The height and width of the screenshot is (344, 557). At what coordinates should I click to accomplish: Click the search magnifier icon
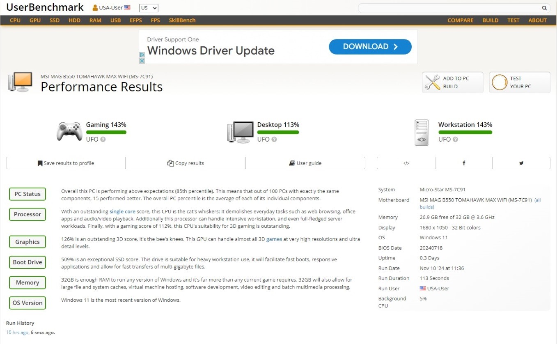(544, 8)
